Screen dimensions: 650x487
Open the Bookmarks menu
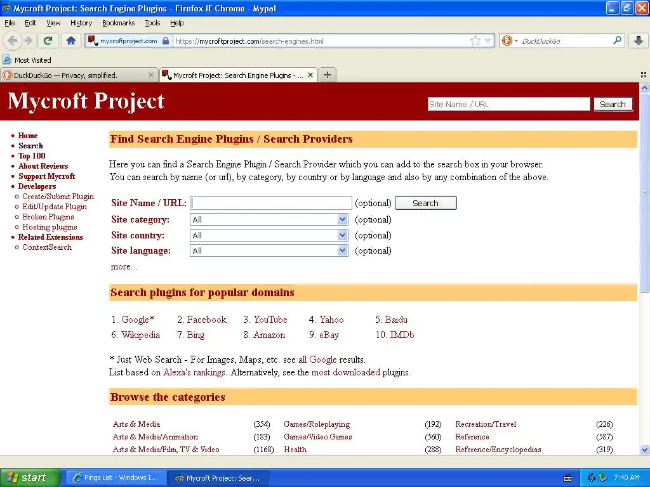click(118, 23)
